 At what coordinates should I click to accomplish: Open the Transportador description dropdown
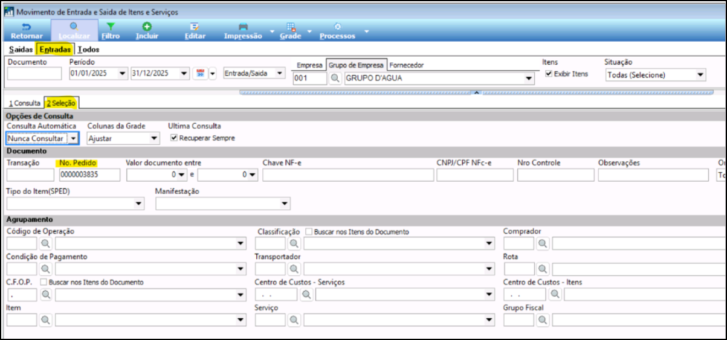point(490,269)
